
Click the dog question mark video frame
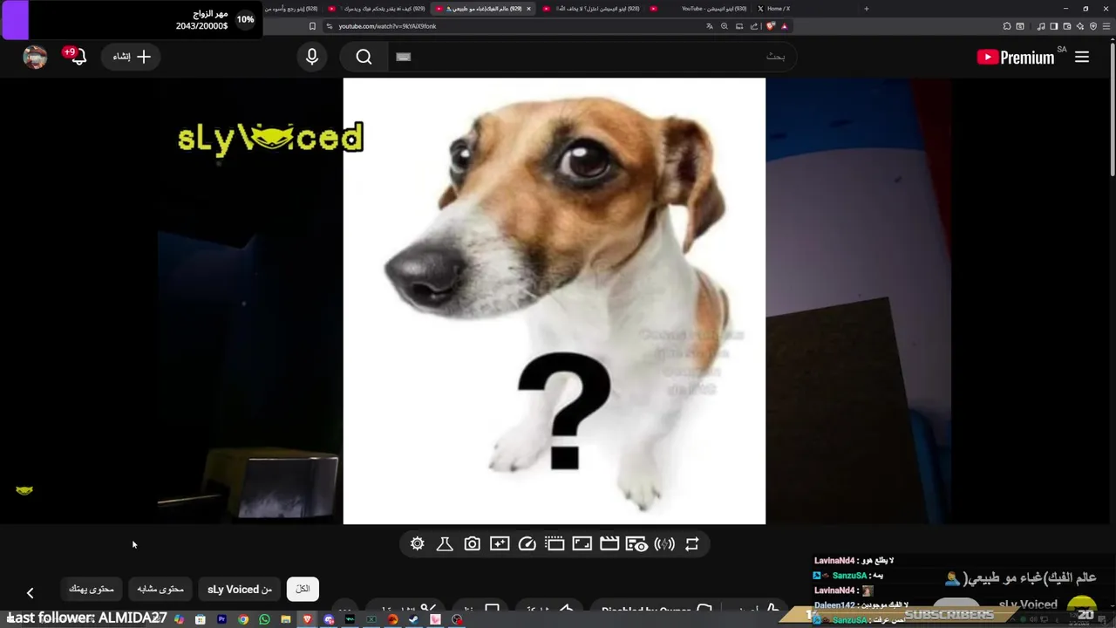[x=555, y=301]
